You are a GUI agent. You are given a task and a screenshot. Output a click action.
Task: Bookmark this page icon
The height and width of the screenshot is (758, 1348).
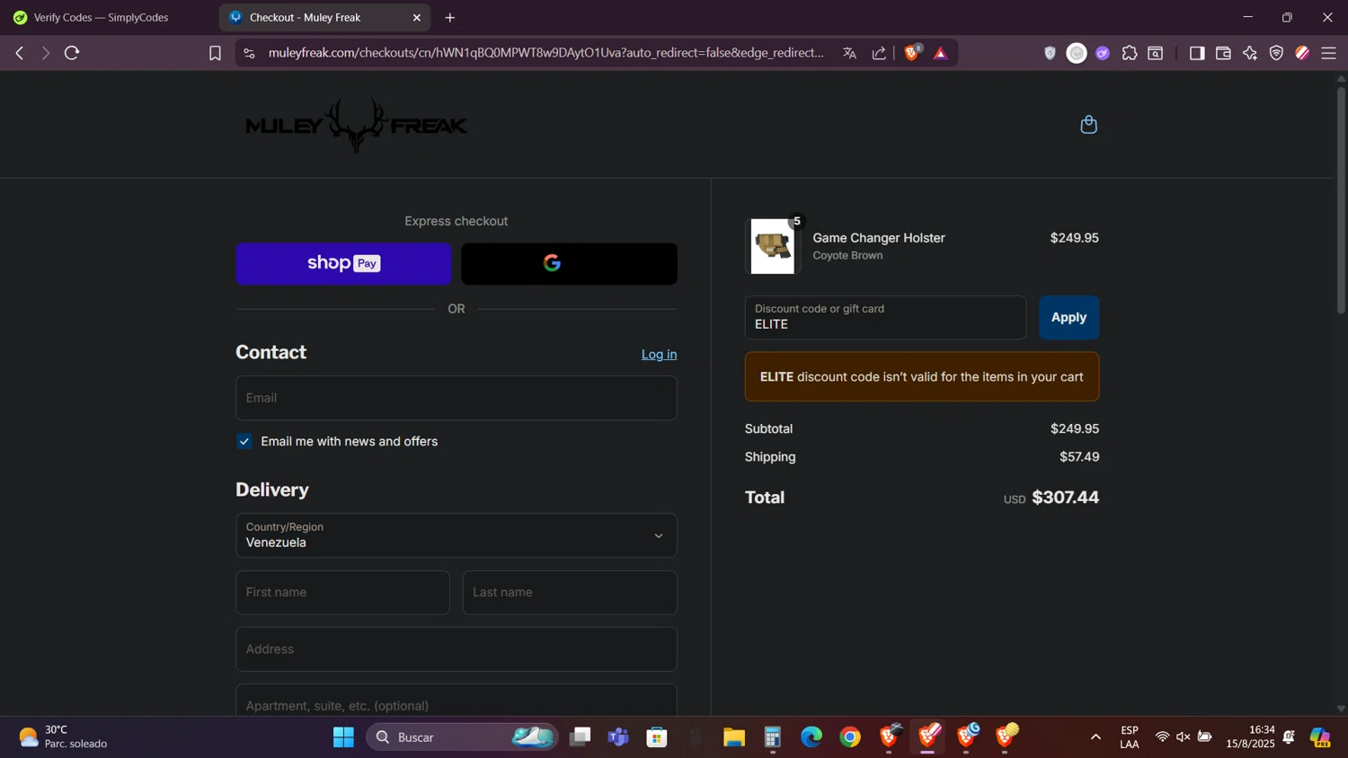coord(215,53)
